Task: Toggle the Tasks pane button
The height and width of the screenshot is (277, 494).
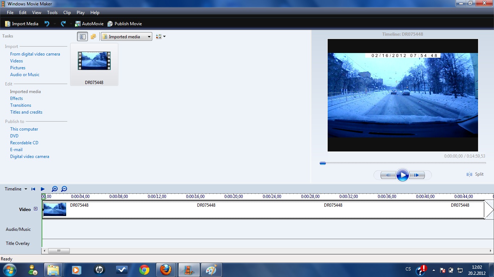Action: tap(82, 36)
